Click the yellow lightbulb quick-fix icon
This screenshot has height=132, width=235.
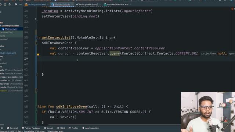click(x=38, y=55)
